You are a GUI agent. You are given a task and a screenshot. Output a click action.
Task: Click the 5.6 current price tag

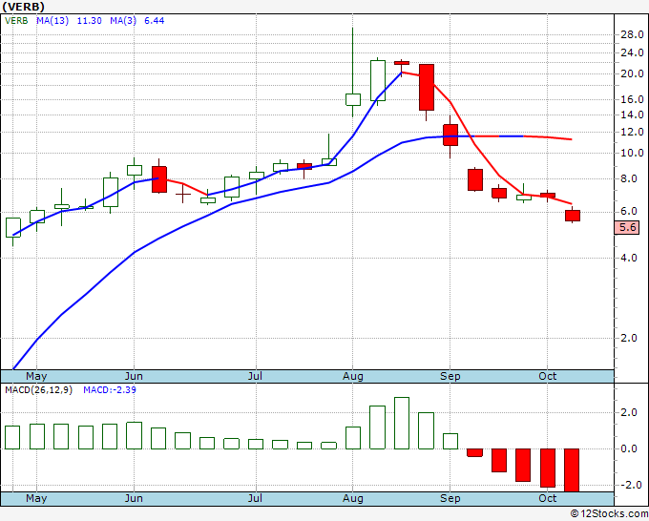tap(627, 227)
